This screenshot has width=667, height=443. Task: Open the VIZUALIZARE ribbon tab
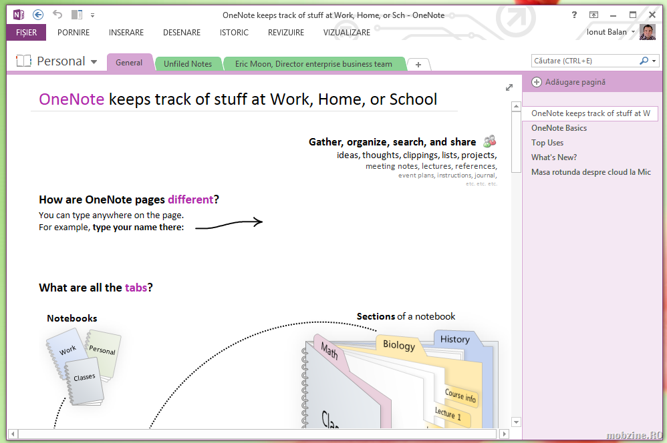pos(347,33)
